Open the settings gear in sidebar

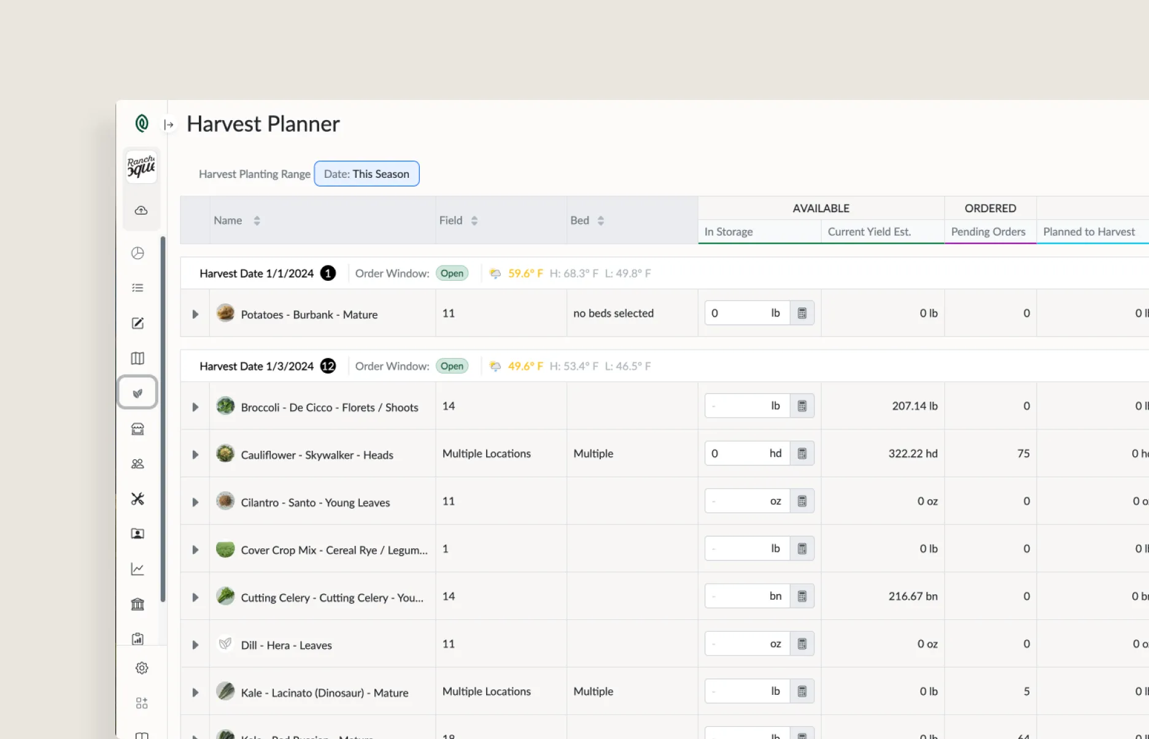[142, 668]
